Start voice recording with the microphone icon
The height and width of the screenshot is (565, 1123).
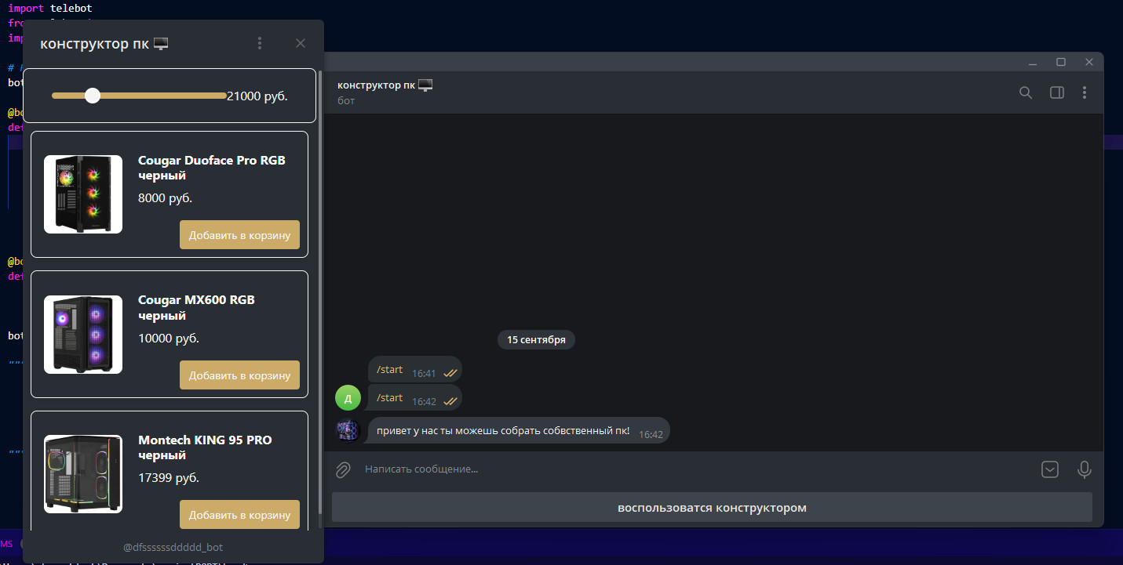coord(1085,469)
